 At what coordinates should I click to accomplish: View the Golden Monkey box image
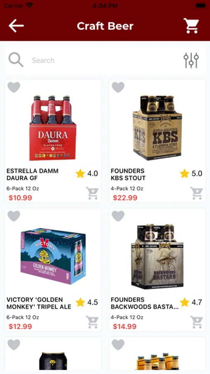point(53,256)
